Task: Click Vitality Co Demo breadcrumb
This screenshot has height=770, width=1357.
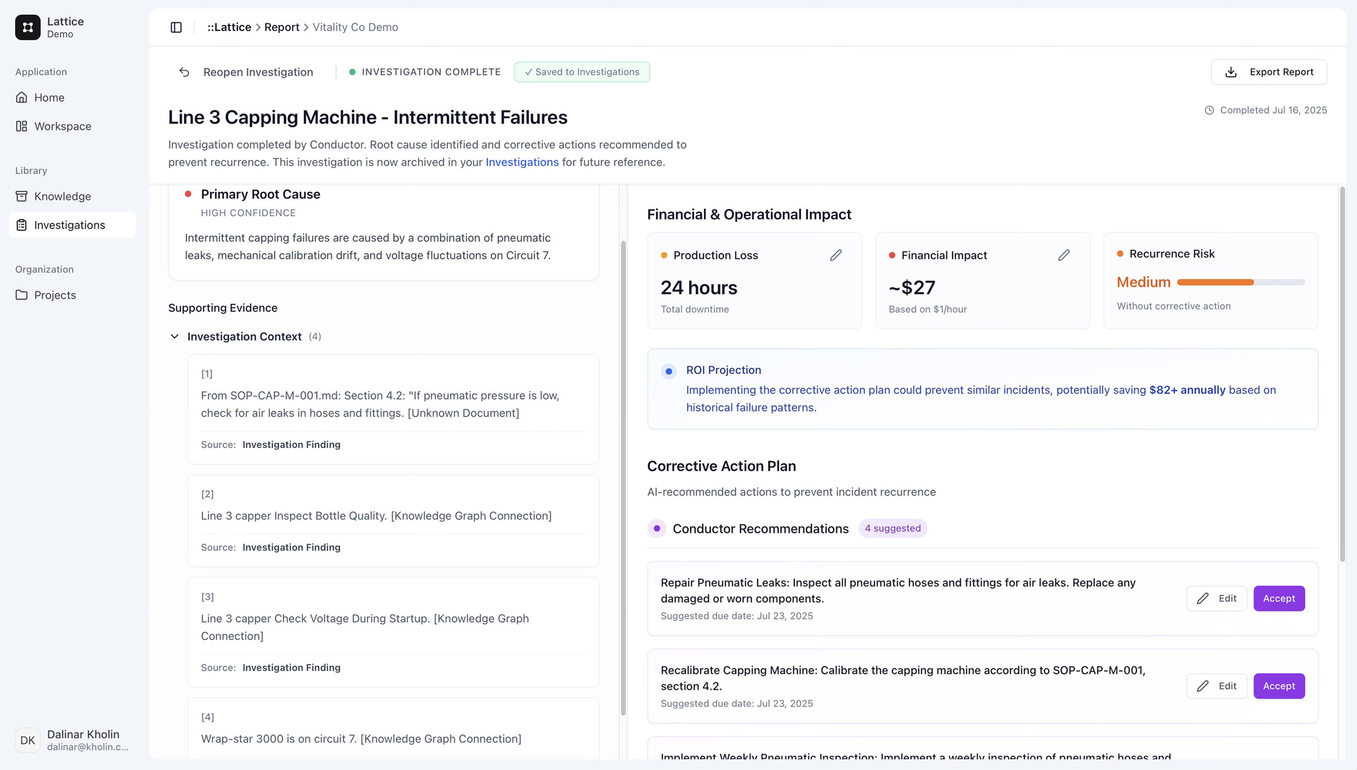Action: point(355,27)
